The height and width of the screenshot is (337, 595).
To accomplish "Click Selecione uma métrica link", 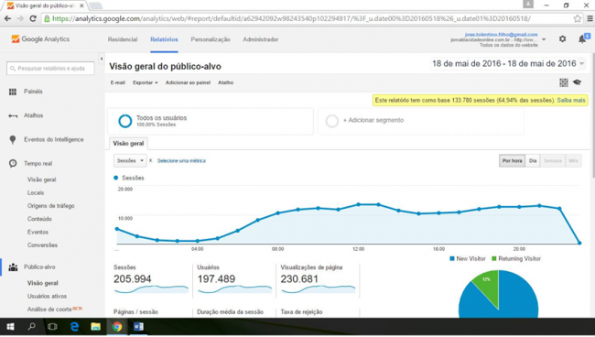I will click(181, 161).
